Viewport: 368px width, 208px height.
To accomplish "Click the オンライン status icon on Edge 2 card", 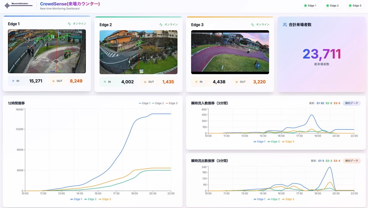I will tap(161, 25).
